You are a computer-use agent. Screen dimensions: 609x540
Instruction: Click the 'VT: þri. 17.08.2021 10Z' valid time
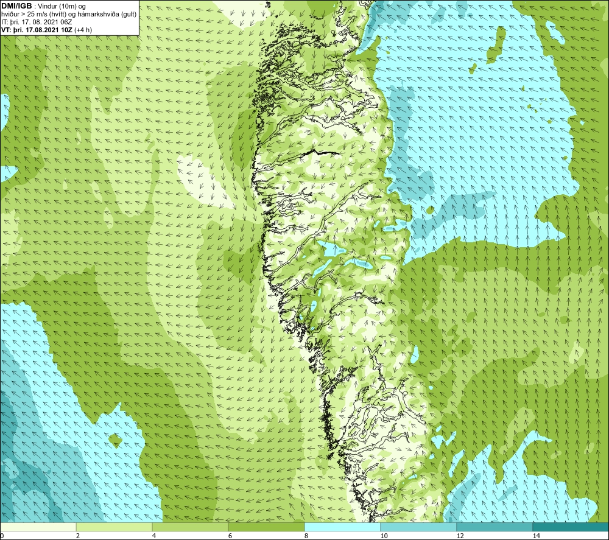37,30
